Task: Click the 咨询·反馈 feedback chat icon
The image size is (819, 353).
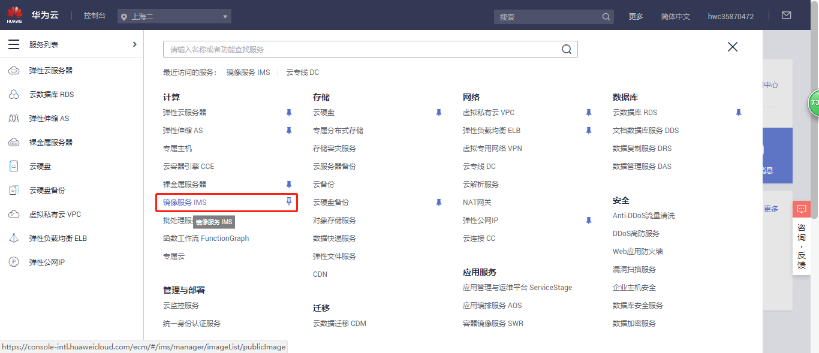Action: [x=802, y=209]
